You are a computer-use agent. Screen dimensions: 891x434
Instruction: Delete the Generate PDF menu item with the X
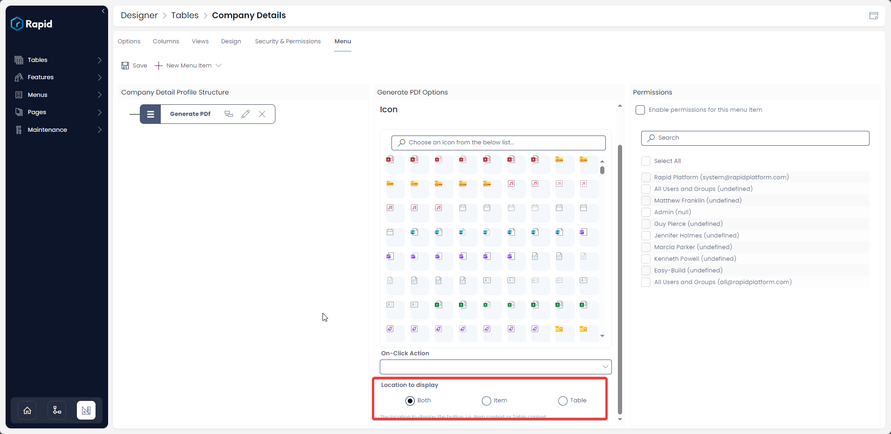pos(262,114)
